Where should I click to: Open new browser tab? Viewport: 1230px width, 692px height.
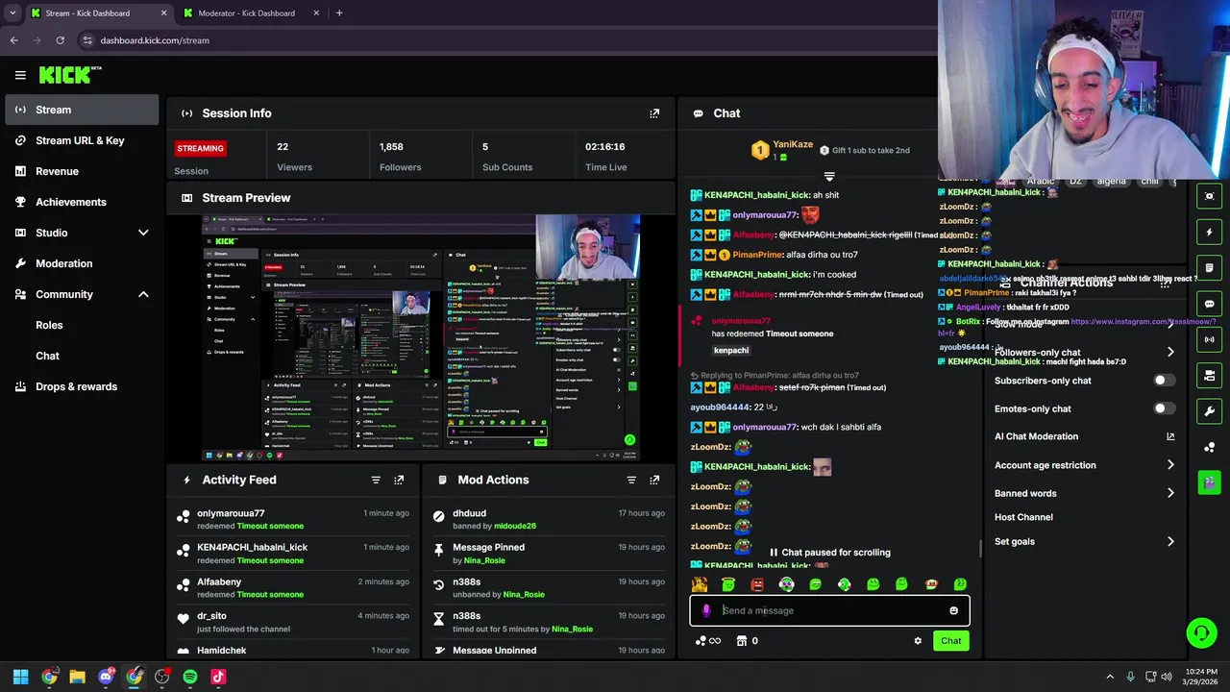(x=339, y=13)
